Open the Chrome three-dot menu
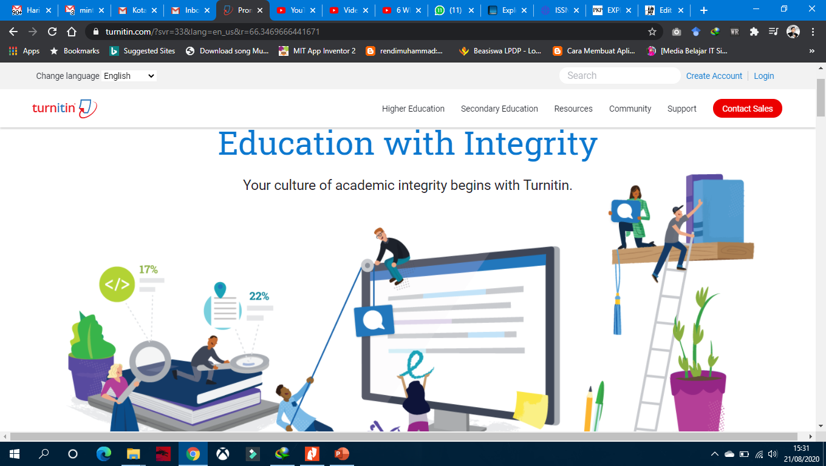 coord(813,32)
